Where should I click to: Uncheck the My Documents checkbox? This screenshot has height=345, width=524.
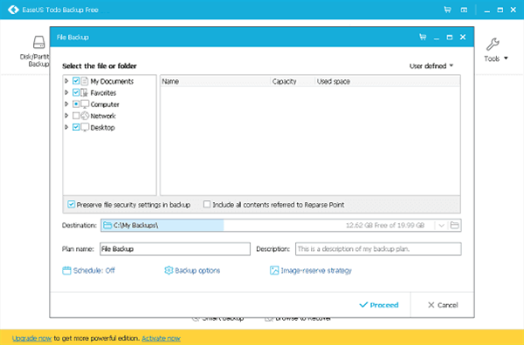point(76,81)
